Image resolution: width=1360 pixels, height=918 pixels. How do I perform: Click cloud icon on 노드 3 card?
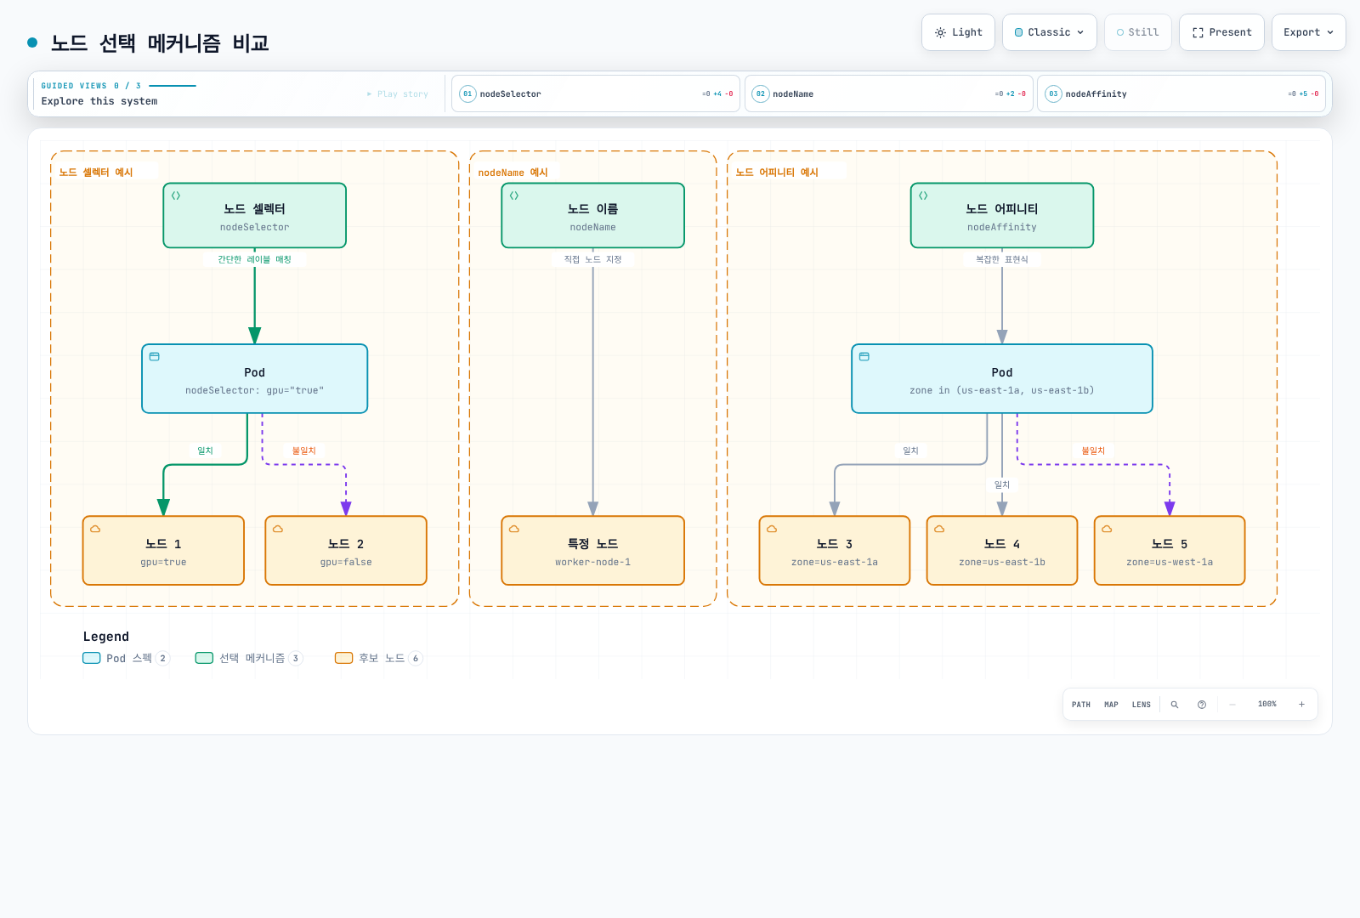click(x=772, y=529)
